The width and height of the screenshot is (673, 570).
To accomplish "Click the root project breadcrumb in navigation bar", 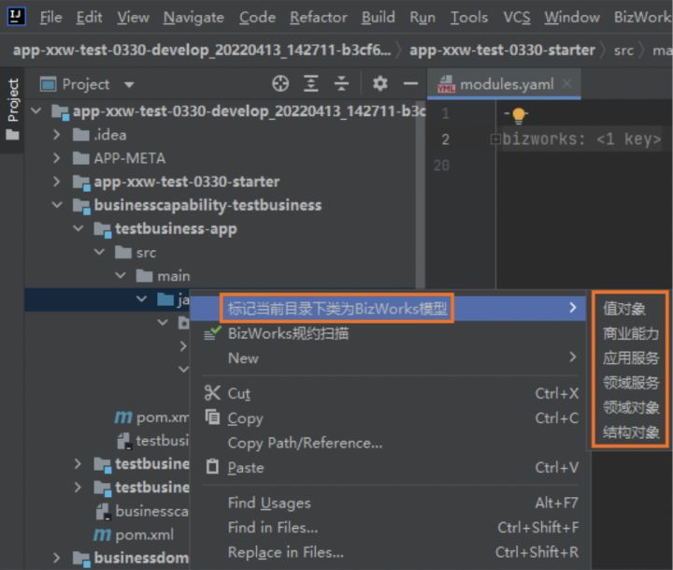I will click(202, 50).
